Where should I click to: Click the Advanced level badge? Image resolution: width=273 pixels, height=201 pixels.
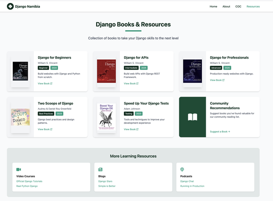[216, 68]
